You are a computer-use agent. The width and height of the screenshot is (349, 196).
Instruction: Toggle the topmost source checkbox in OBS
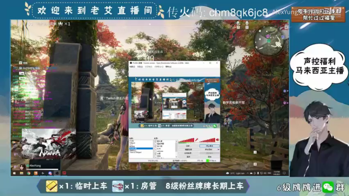coord(156,141)
